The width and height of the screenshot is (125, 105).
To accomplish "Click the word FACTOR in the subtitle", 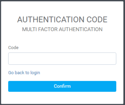I will [x=48, y=29].
